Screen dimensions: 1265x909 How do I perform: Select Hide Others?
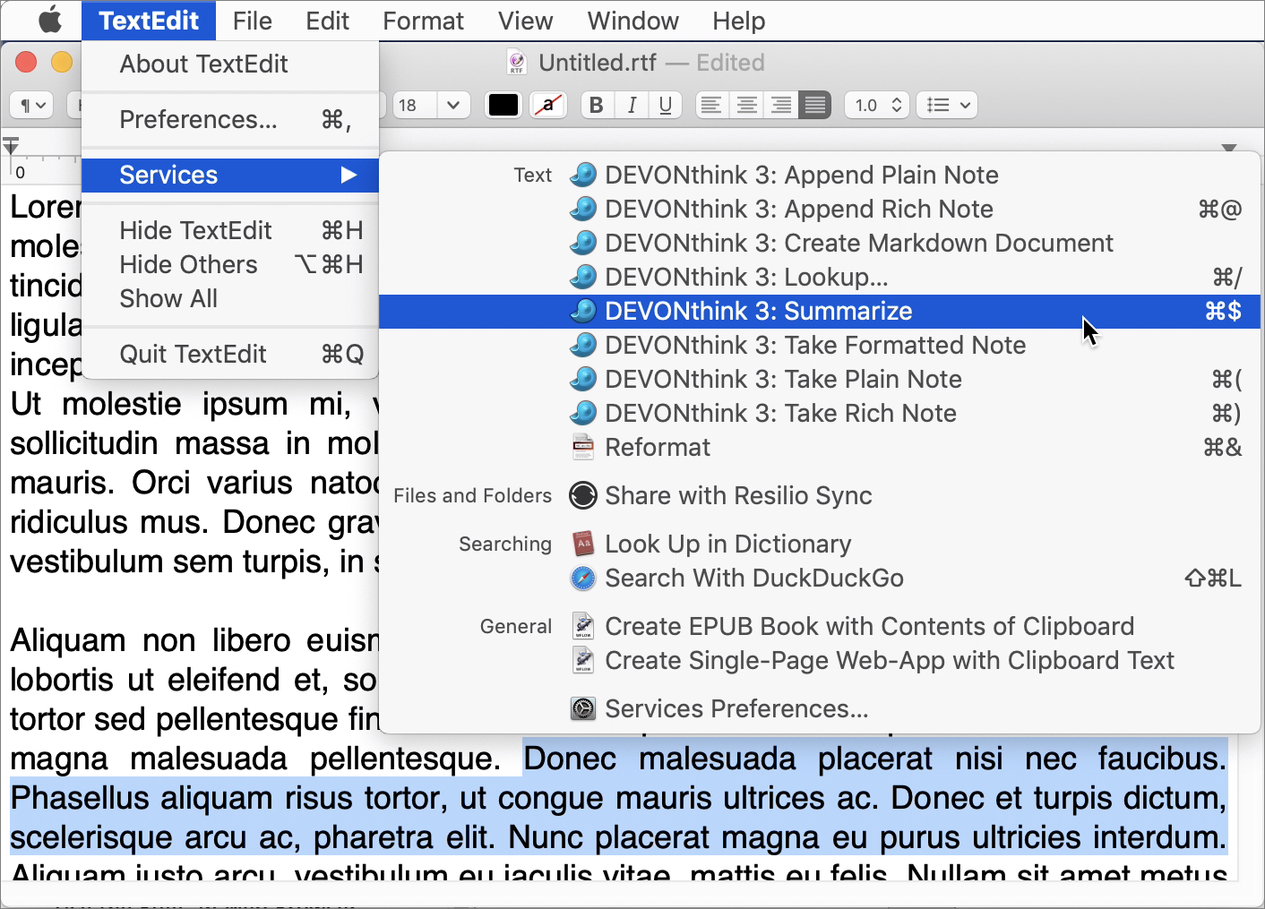[230, 264]
